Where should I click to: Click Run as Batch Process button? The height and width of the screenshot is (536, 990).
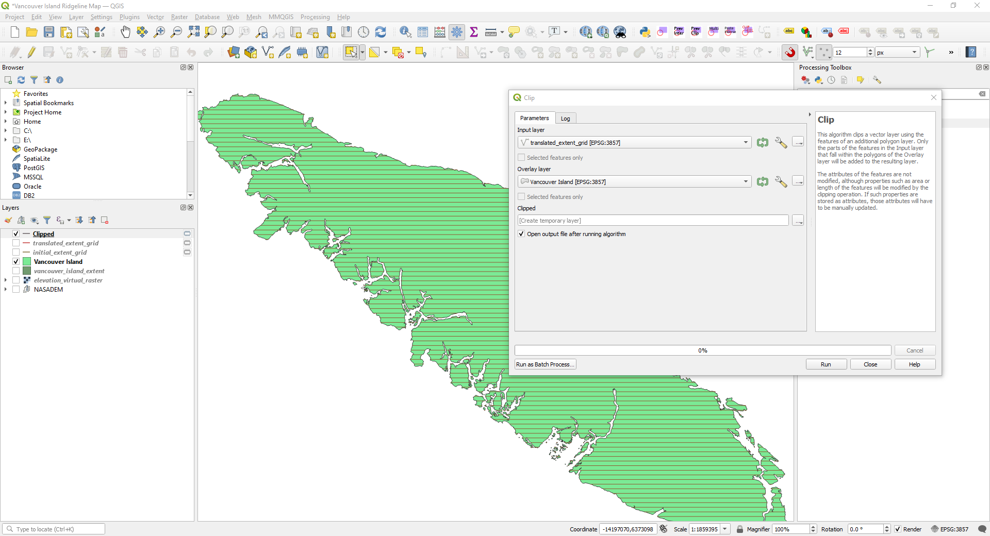pyautogui.click(x=545, y=364)
